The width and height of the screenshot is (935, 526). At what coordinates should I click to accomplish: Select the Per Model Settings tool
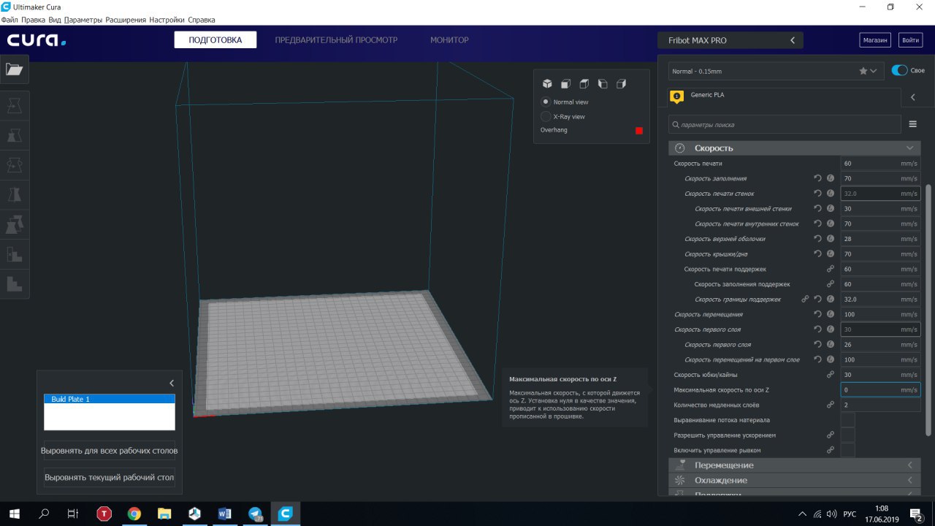pos(15,224)
